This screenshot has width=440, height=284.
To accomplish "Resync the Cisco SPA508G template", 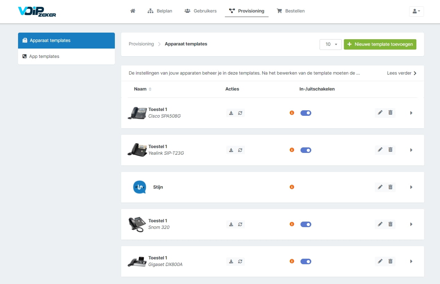I will pos(240,113).
